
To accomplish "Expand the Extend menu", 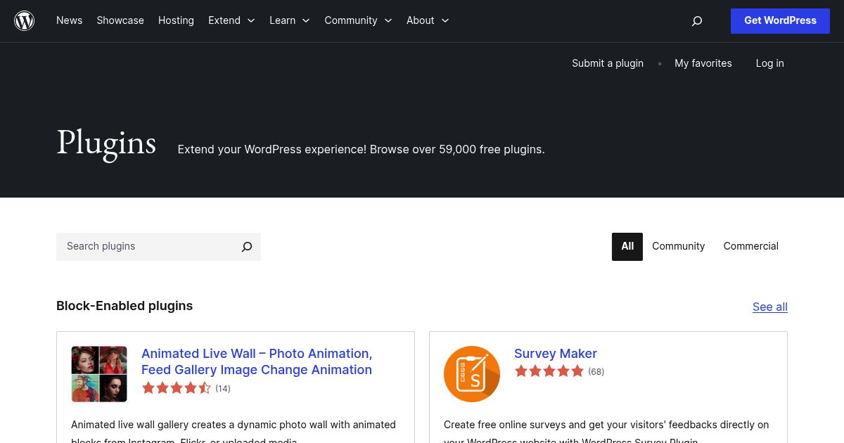I will (231, 20).
